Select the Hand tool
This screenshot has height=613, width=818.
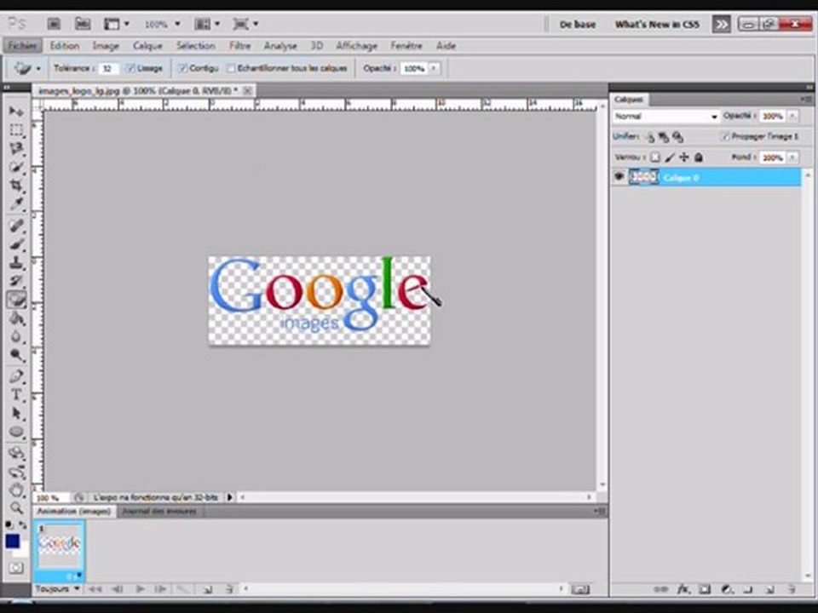[16, 490]
